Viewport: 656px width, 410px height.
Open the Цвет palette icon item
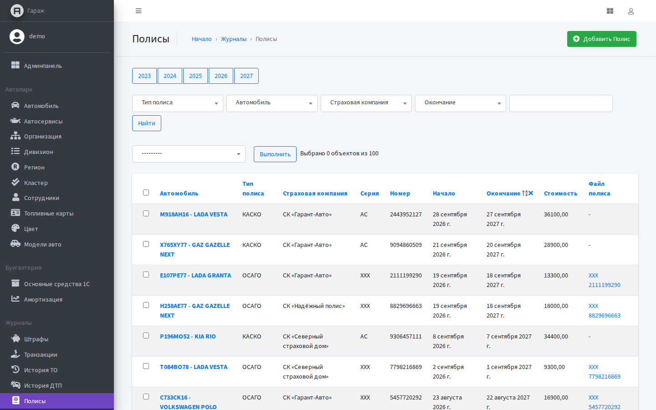(x=15, y=228)
